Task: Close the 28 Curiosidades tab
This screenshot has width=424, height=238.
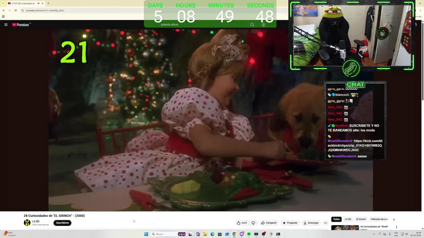Action: tap(42, 3)
